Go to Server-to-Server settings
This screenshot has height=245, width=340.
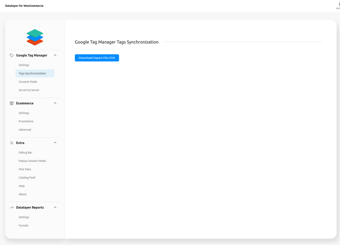pyautogui.click(x=29, y=90)
